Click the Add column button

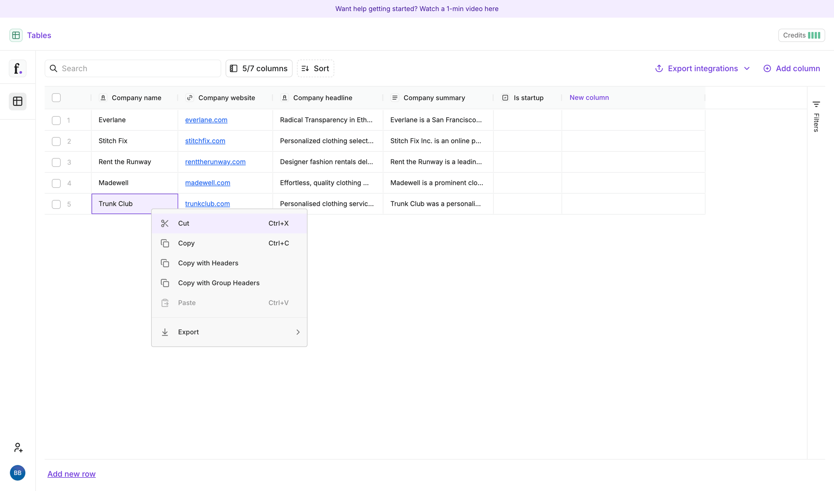tap(792, 69)
